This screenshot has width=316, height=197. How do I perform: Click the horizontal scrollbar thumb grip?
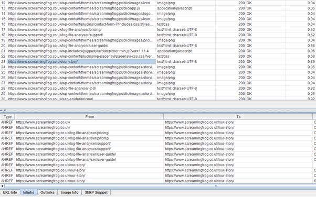[216, 186]
